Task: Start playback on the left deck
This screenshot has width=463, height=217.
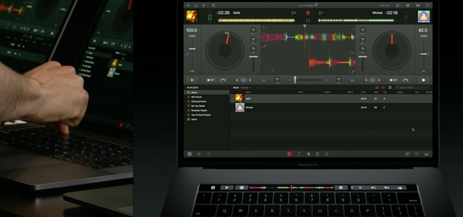Action: click(192, 80)
